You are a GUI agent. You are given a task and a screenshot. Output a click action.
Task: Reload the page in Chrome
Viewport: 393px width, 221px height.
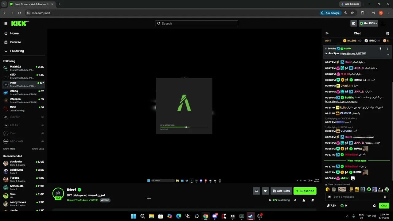tap(19, 13)
